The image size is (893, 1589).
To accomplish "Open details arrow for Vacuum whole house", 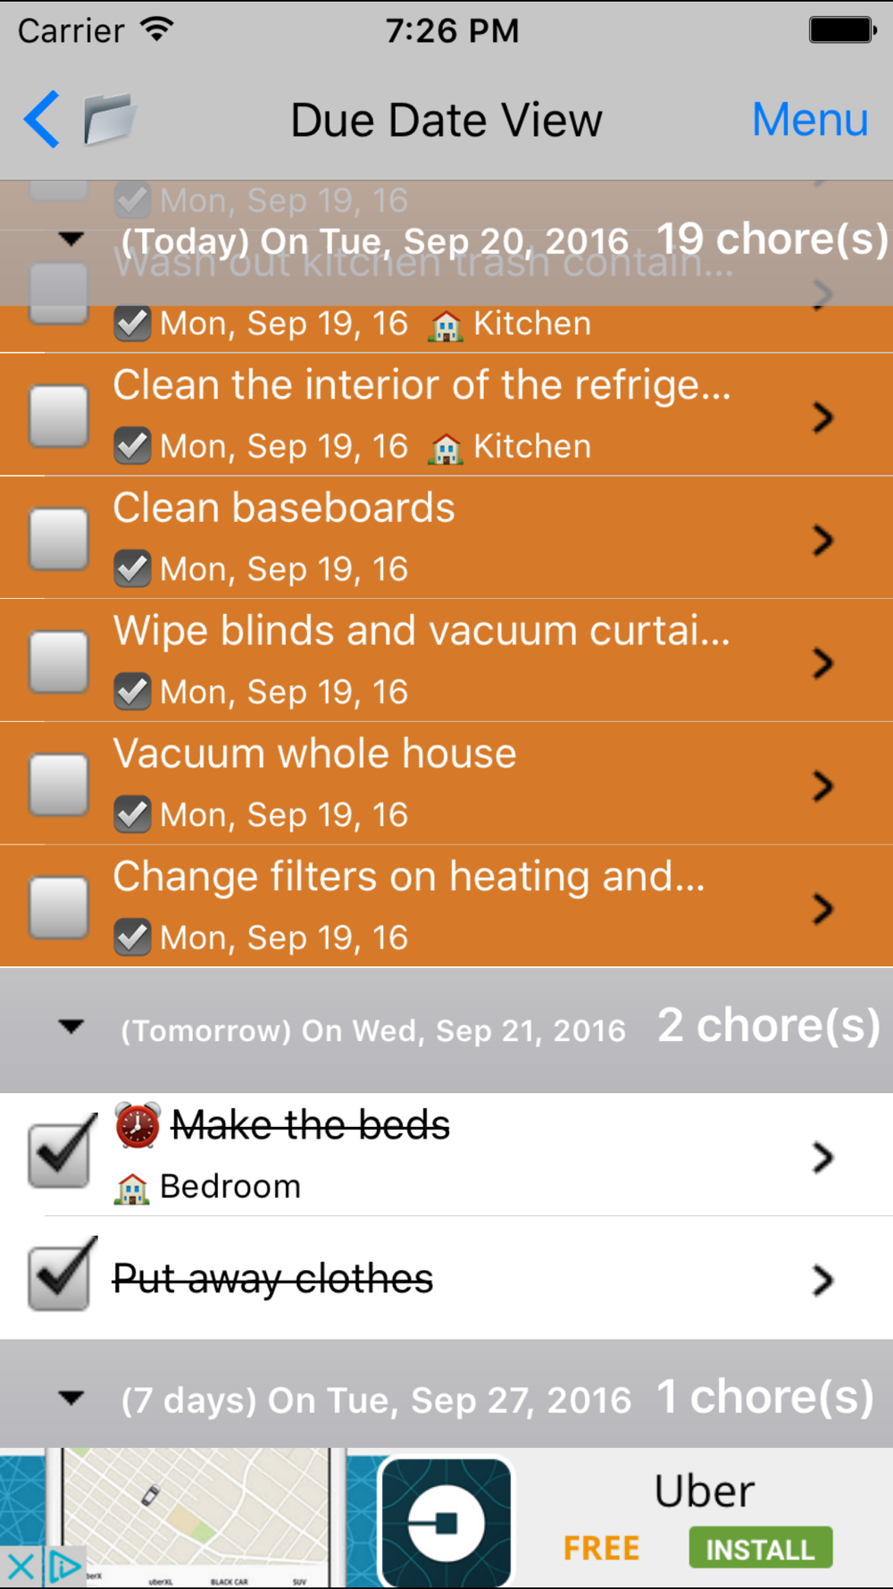I will [x=822, y=786].
